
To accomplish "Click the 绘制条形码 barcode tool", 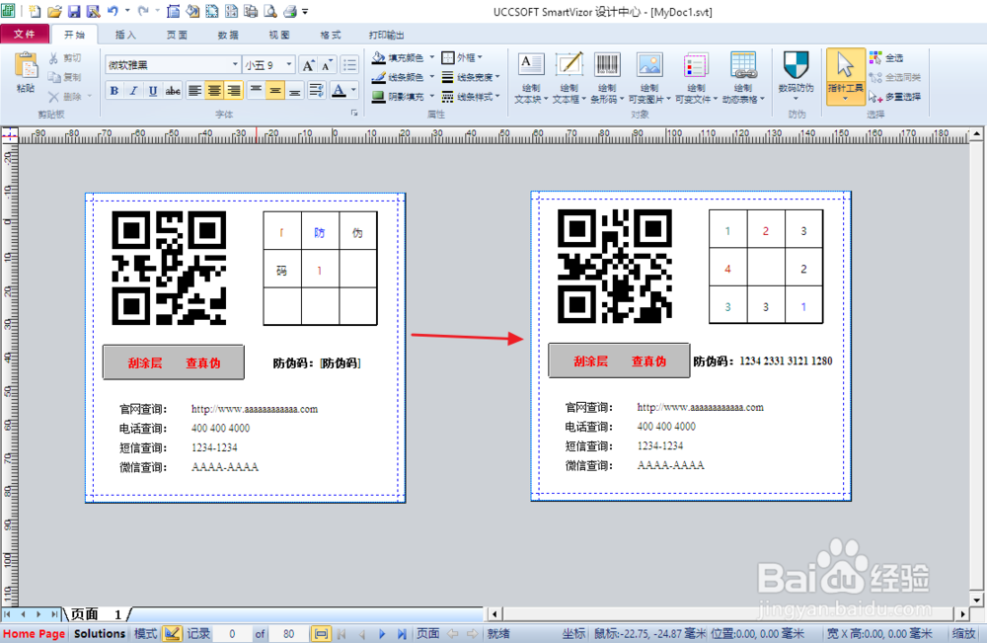I will tap(607, 78).
